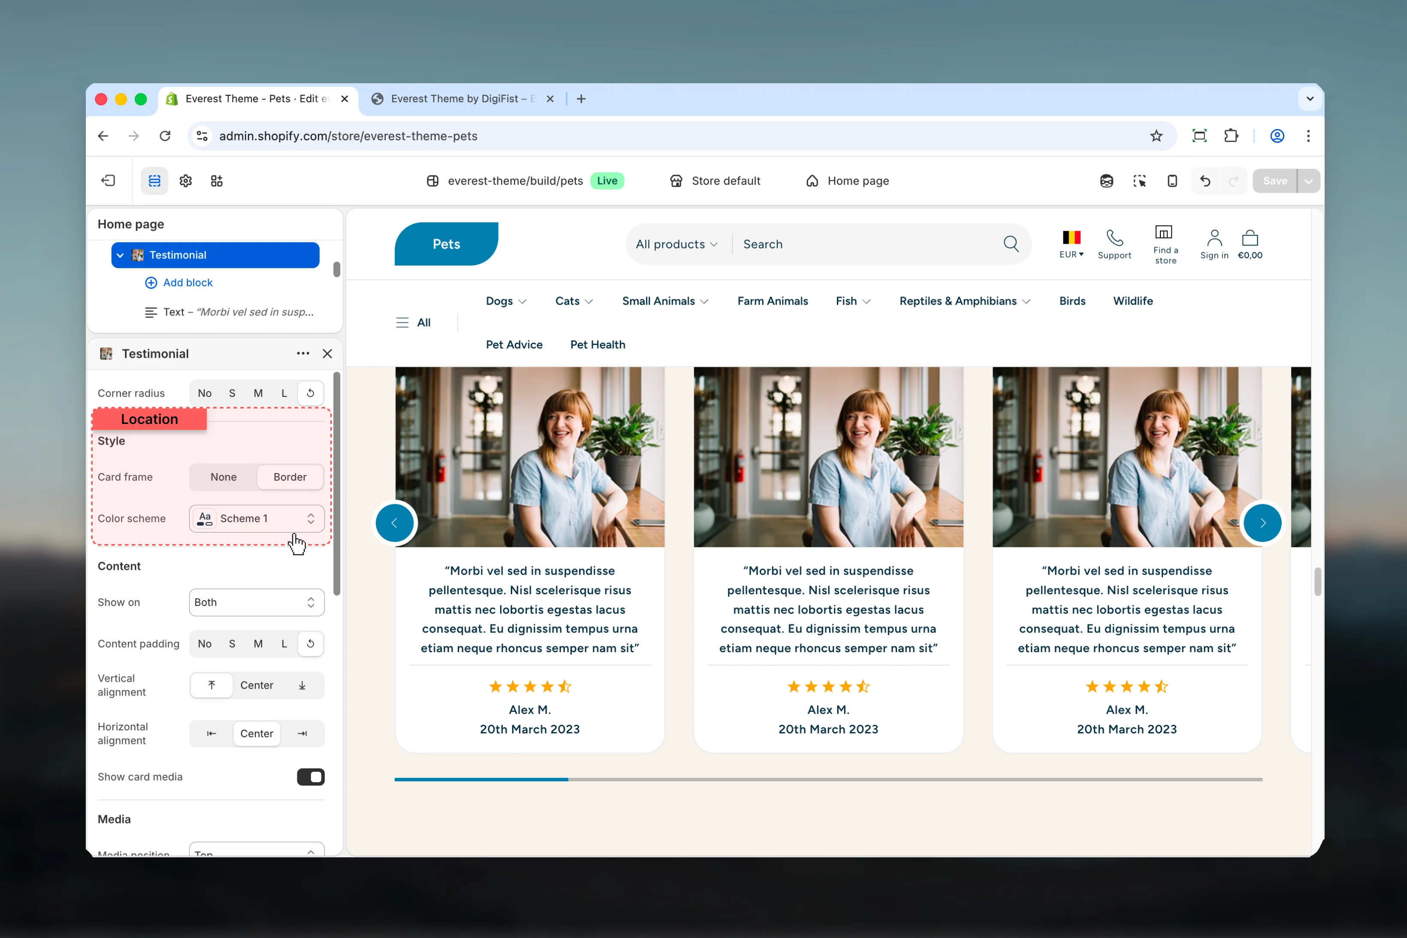Click the testimonial carousel progress bar
This screenshot has width=1407, height=938.
click(828, 780)
